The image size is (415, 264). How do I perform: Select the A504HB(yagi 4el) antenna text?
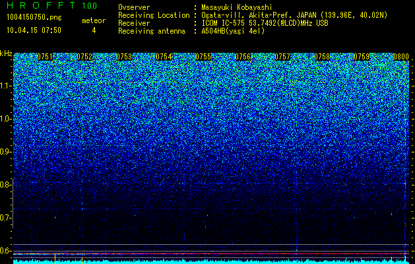click(x=233, y=31)
